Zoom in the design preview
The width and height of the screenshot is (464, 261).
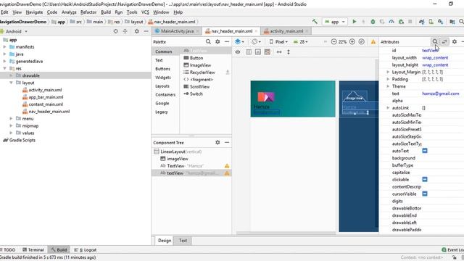[x=352, y=42]
